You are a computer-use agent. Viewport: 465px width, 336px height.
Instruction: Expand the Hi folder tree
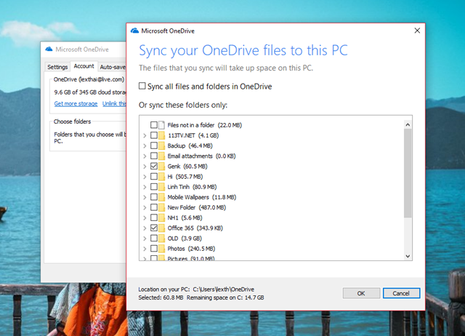click(145, 177)
